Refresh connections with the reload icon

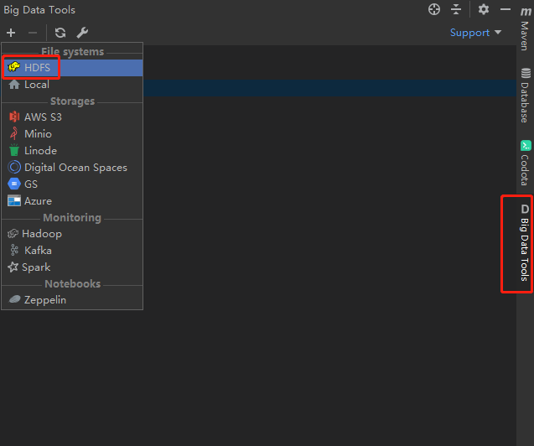click(x=60, y=33)
